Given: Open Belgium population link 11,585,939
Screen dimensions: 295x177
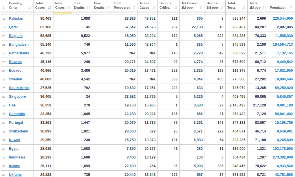Looking at the screenshot, I should tap(284, 36).
